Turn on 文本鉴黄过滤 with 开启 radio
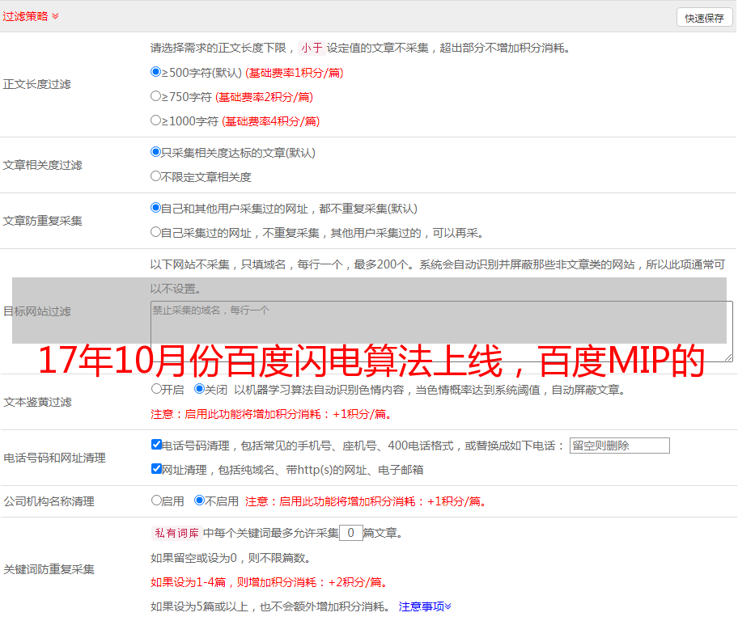Viewport: 738px width, 621px height. pos(156,389)
